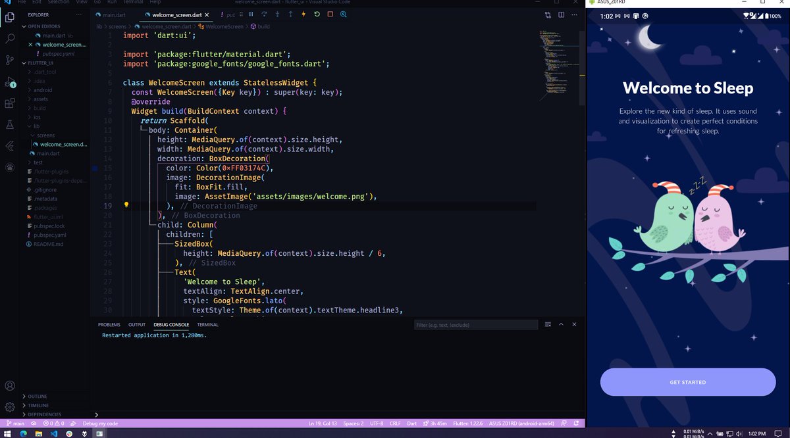
Task: Click the Hot Reload lightning icon
Action: coord(303,14)
